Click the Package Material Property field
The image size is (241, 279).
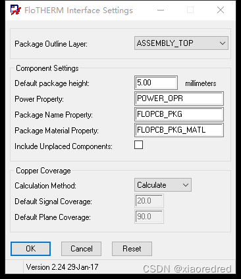coord(179,130)
